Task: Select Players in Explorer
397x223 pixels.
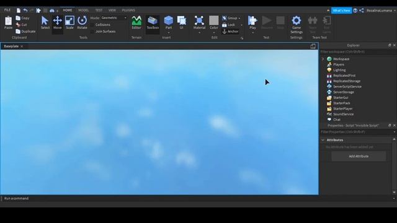Action: click(339, 64)
